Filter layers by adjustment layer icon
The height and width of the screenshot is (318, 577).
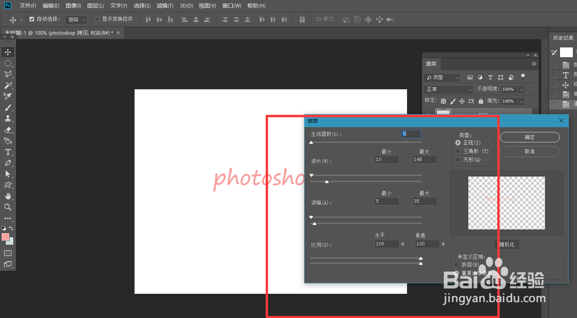tap(480, 78)
